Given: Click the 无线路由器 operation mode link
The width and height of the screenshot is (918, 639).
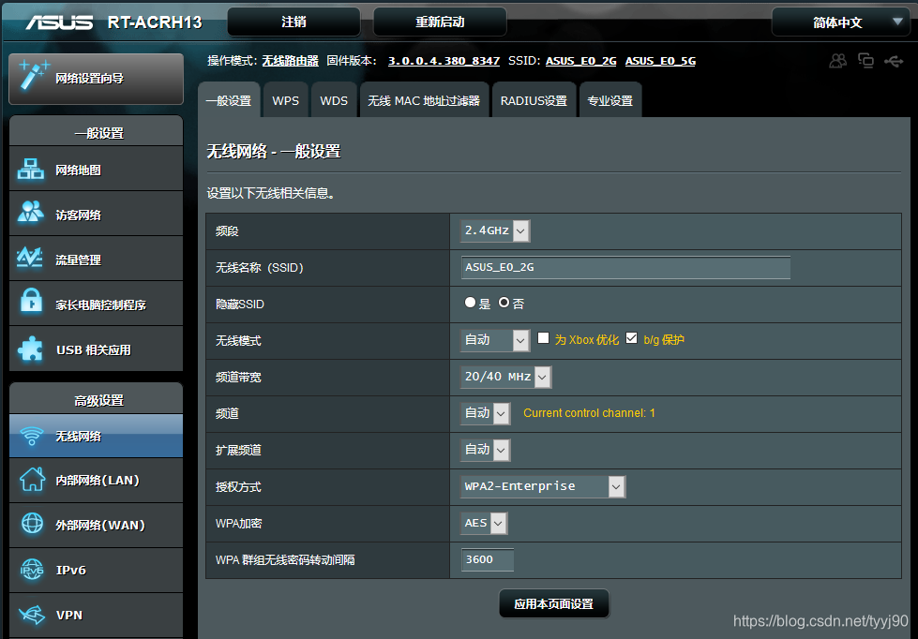Looking at the screenshot, I should (x=291, y=60).
